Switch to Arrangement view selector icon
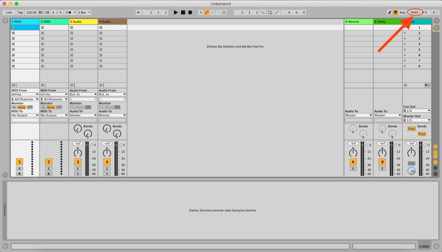This screenshot has width=442, height=252. pos(436,21)
